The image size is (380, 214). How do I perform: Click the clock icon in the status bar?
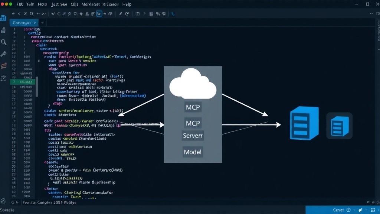[x=348, y=210]
